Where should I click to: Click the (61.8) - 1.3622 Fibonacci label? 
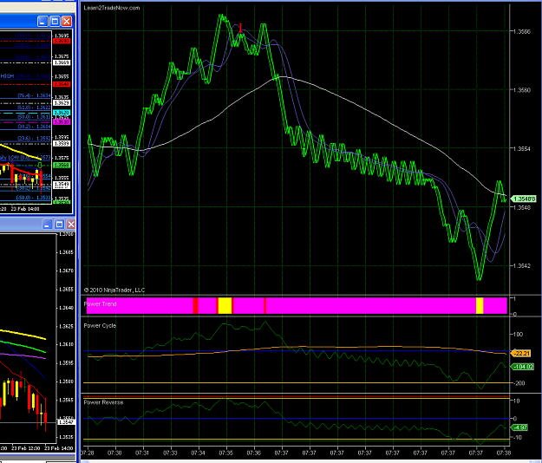(34, 108)
